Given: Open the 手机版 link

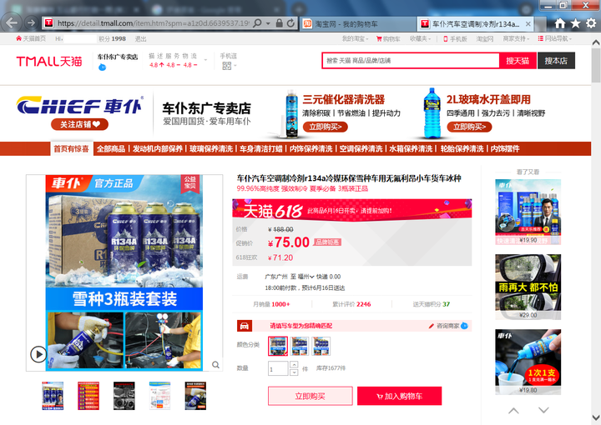Looking at the screenshot, I should tap(456, 38).
